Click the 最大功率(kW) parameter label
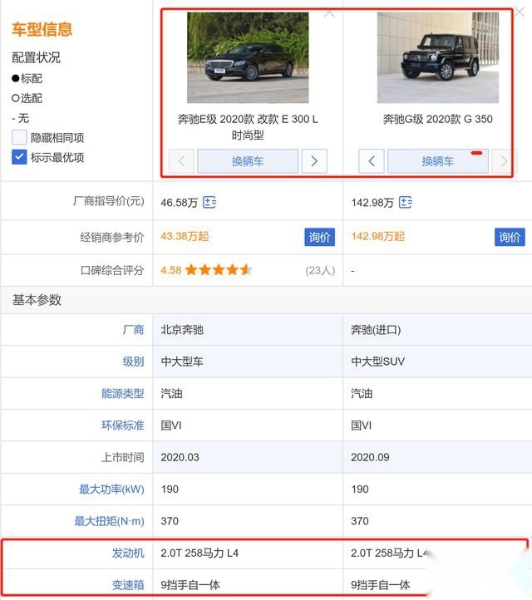 (x=111, y=489)
